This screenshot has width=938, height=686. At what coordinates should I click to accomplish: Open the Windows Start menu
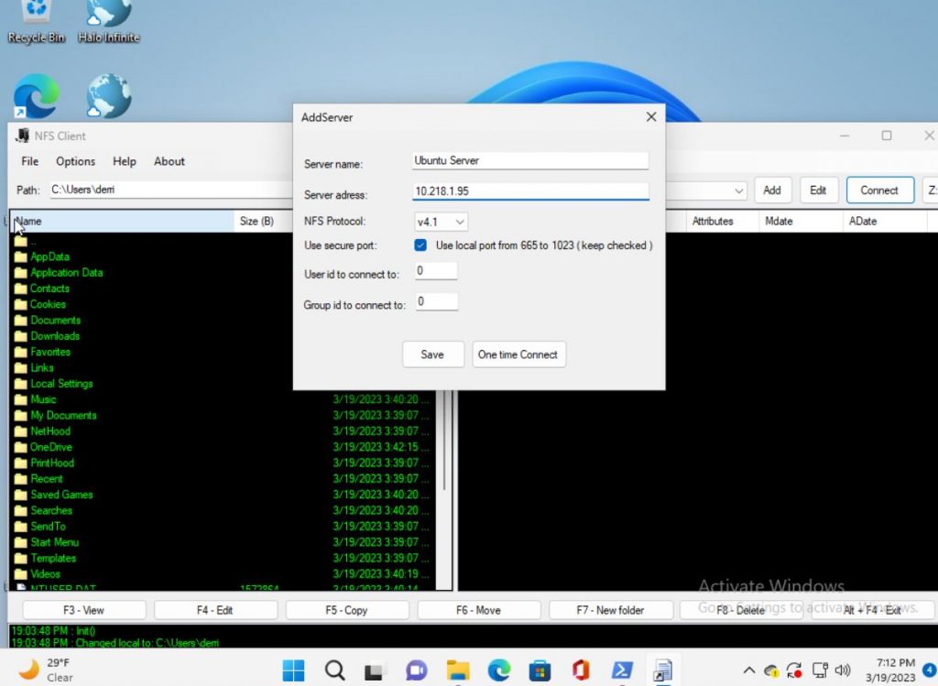(292, 670)
